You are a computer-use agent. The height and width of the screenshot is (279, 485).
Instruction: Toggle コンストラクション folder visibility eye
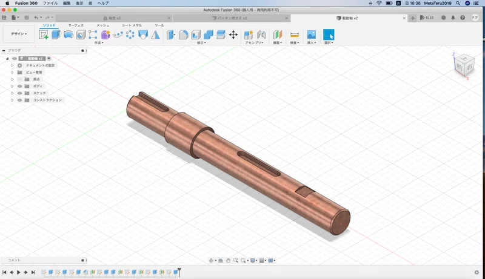(20, 100)
